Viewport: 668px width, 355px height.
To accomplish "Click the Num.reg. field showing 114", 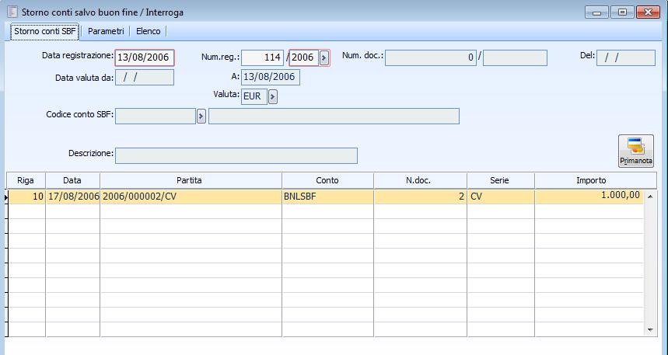I will tap(262, 57).
